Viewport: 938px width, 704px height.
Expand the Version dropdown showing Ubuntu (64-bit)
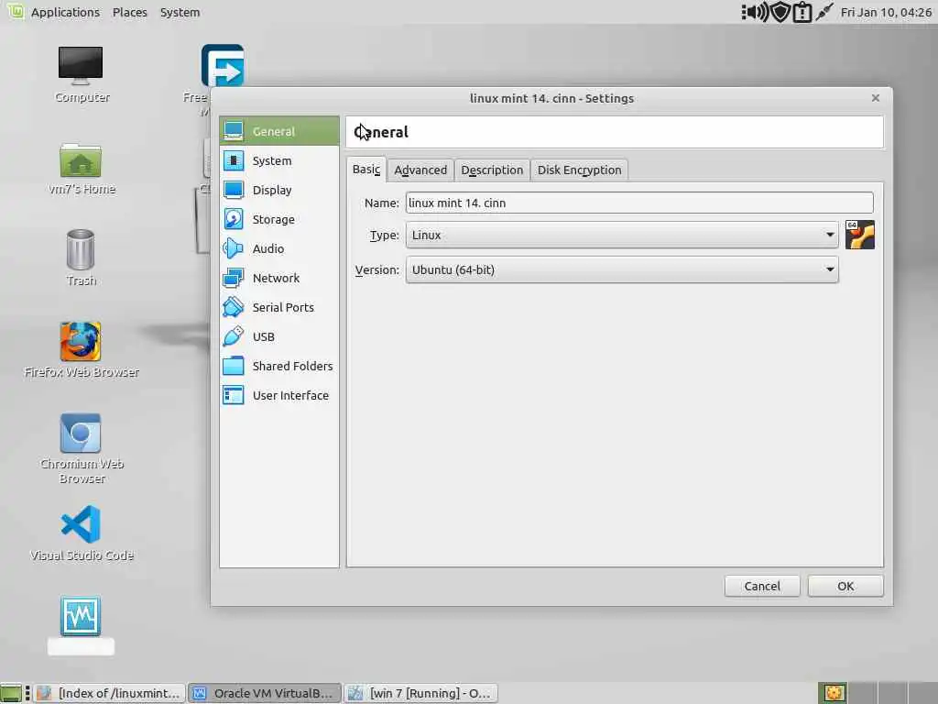(x=622, y=269)
